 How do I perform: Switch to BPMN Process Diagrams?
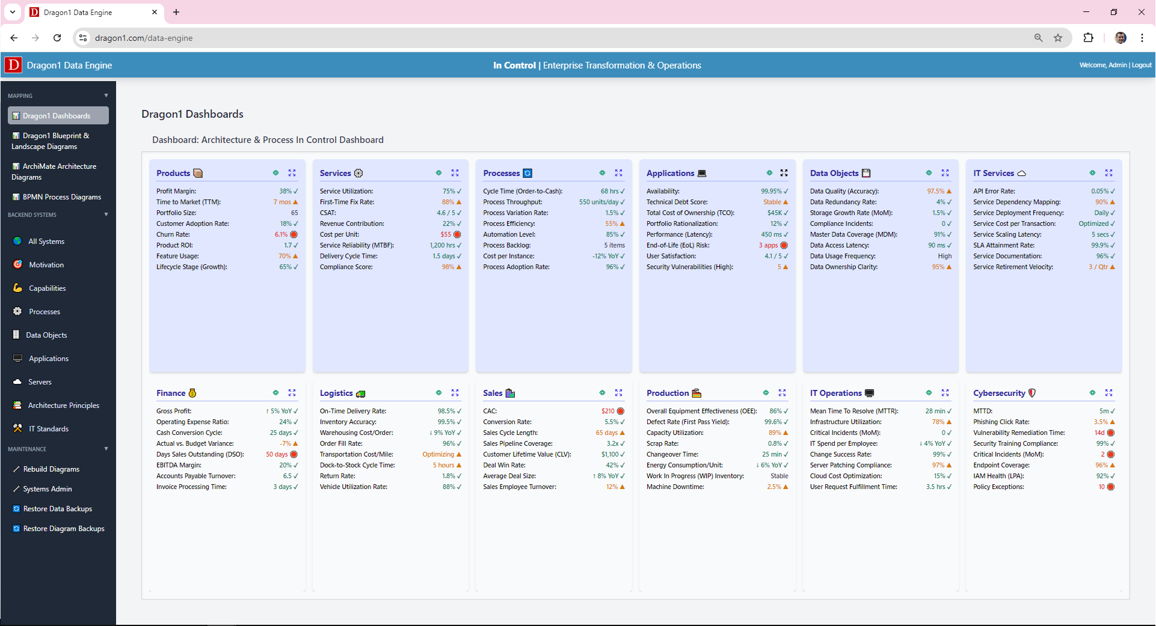tap(58, 196)
